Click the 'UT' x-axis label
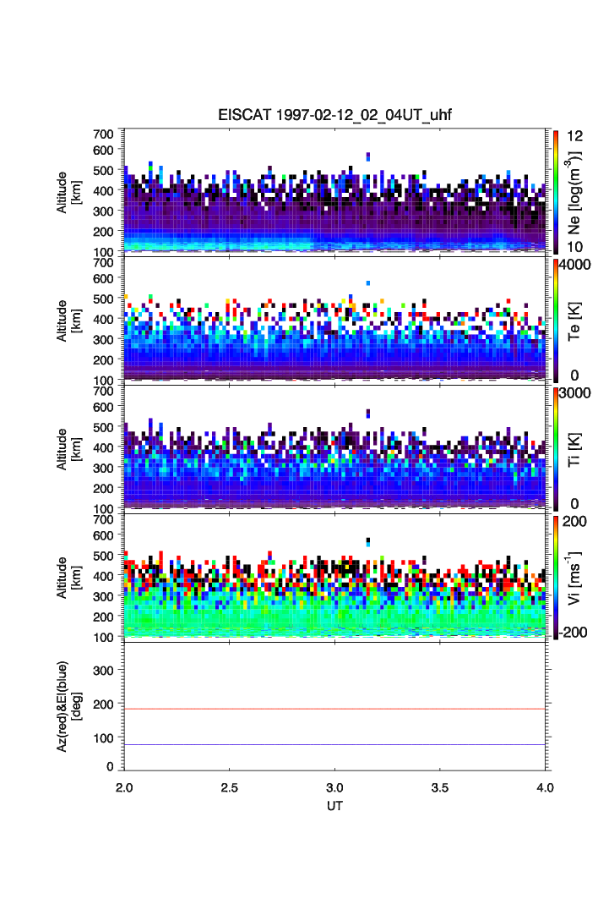This screenshot has height=899, width=598. (x=334, y=806)
